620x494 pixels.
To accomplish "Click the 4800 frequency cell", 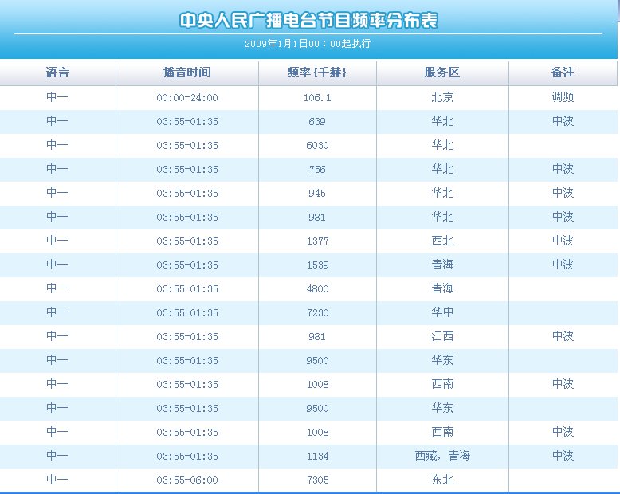I will tap(317, 288).
